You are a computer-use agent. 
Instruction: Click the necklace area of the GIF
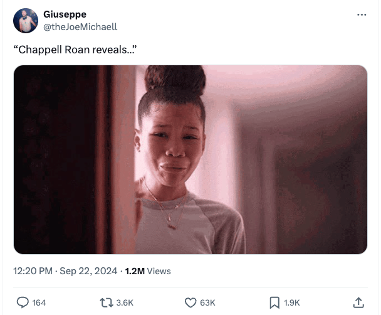click(x=168, y=209)
